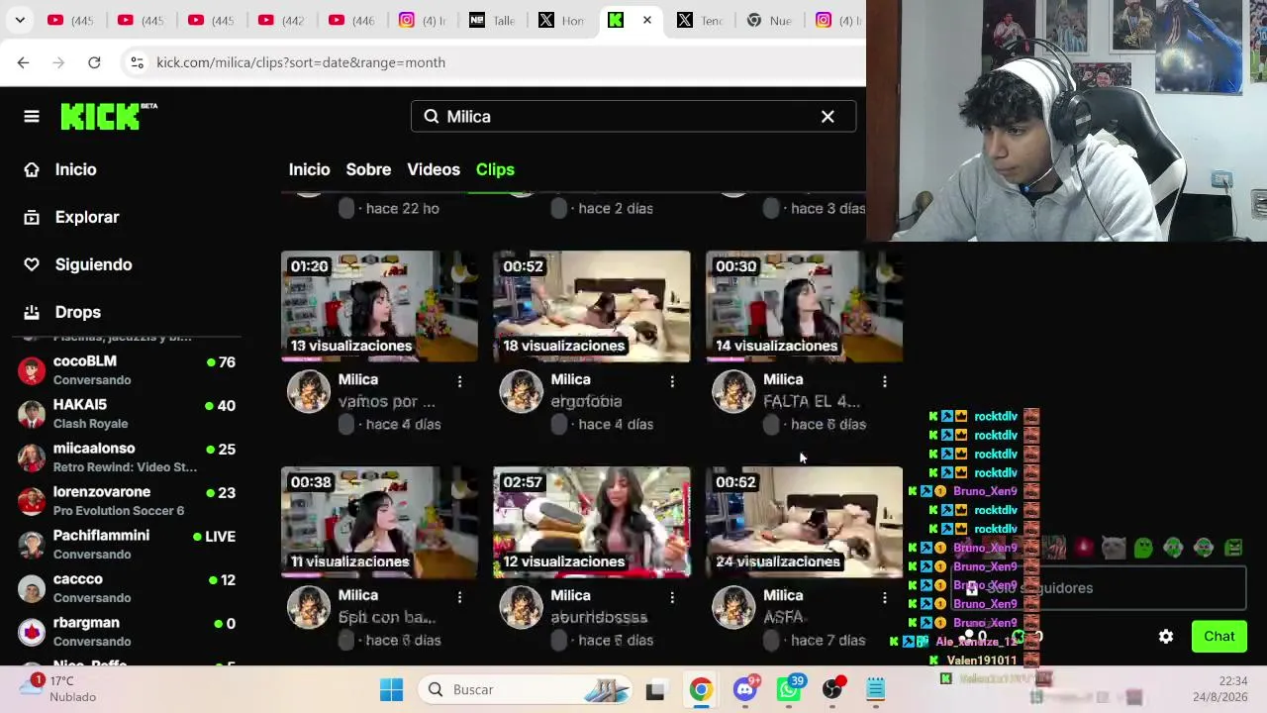Open Discord from the taskbar
1267x713 pixels.
pos(745,689)
